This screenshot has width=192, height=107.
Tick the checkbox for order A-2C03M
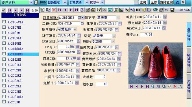click(x=4, y=102)
